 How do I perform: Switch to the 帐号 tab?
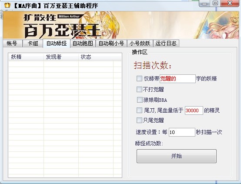(13, 43)
